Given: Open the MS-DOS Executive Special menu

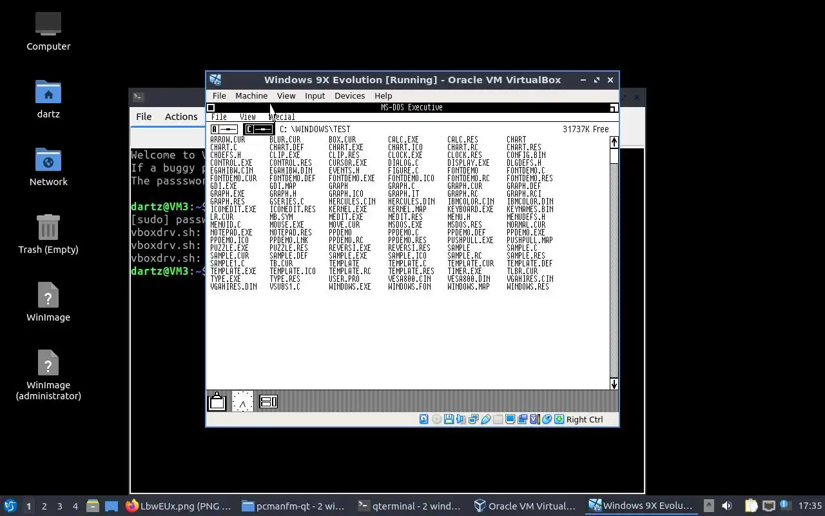Looking at the screenshot, I should click(x=282, y=117).
